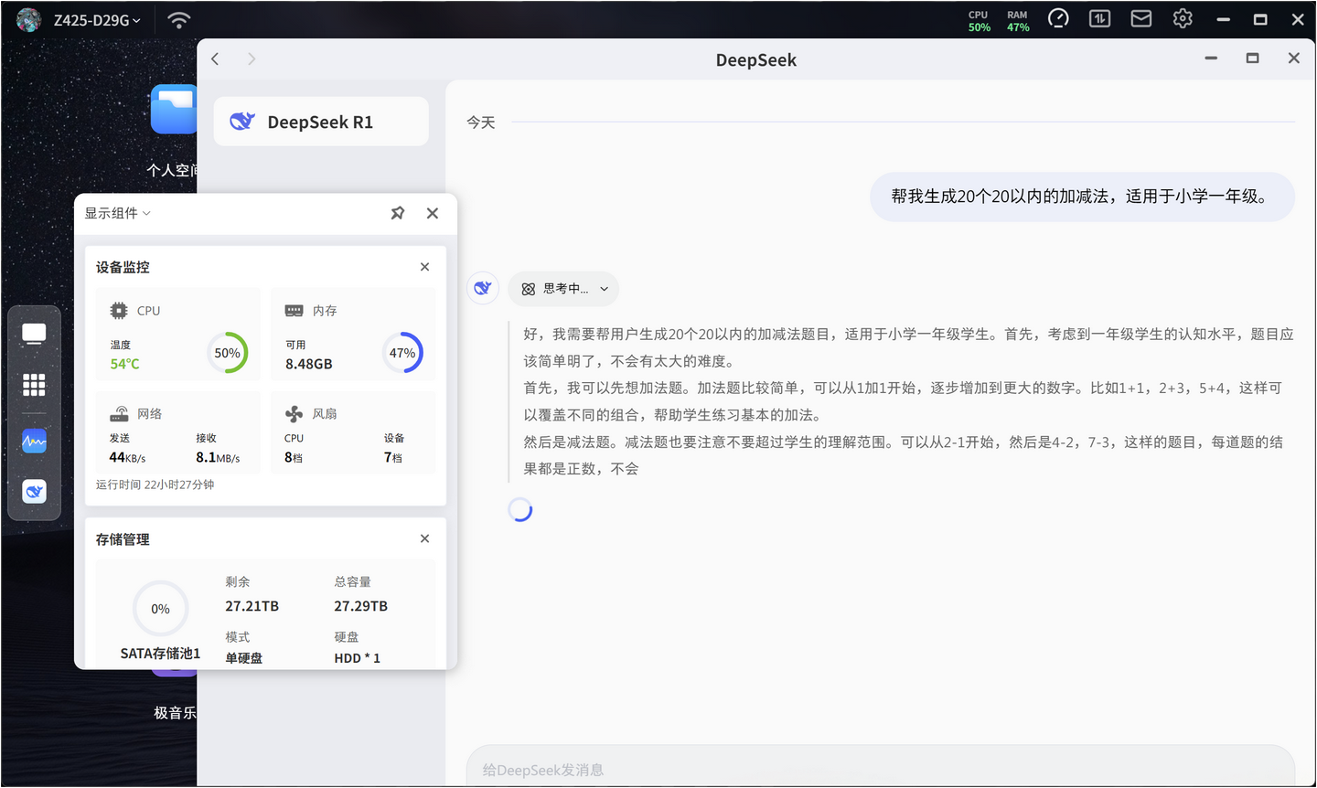The image size is (1317, 788).
Task: Click the 8.1MB/s receive speed value
Action: click(218, 457)
